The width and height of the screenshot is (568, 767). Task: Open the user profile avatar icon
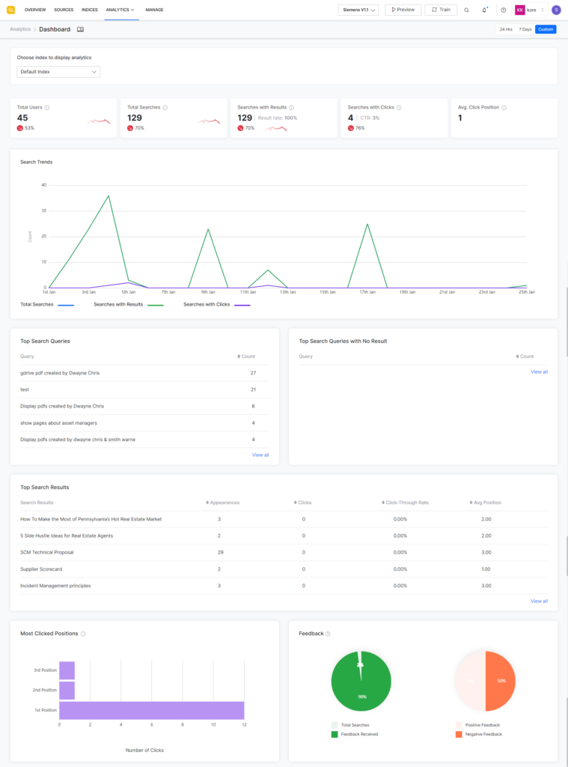555,10
